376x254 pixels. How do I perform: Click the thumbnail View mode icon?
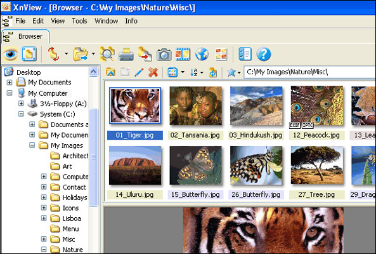tap(172, 72)
